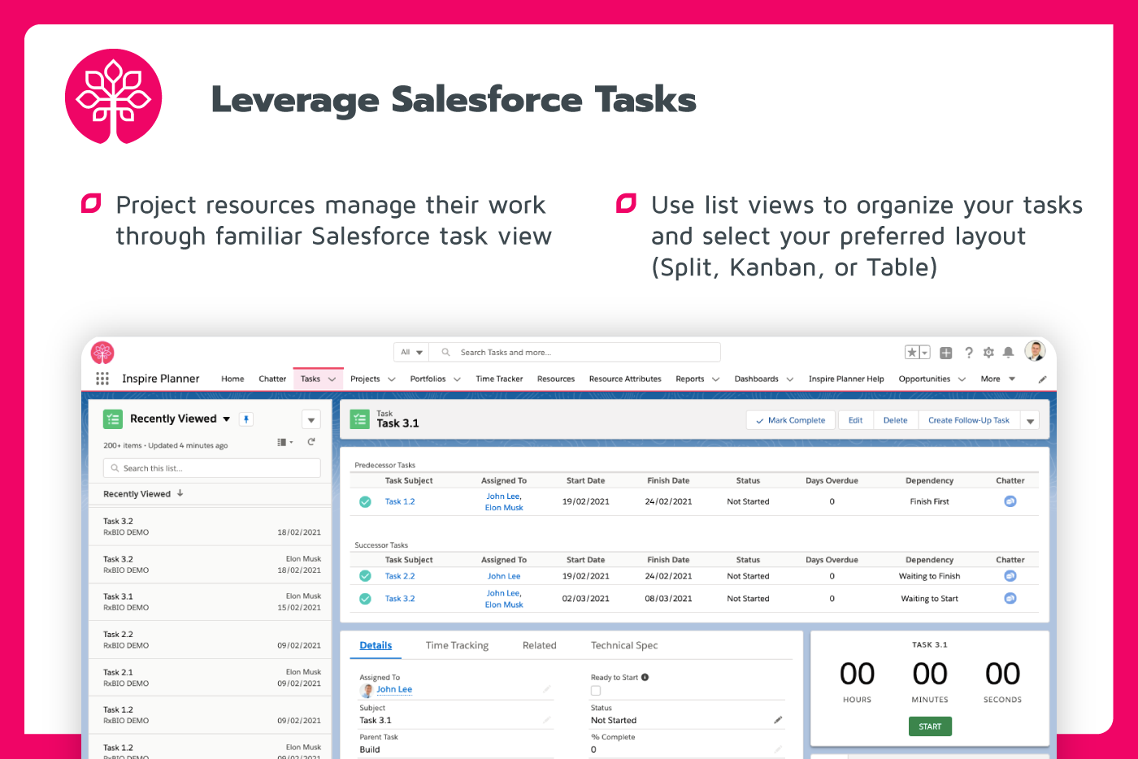Open Chatter icon for successor Task 3.2
The height and width of the screenshot is (759, 1138).
(x=1010, y=598)
